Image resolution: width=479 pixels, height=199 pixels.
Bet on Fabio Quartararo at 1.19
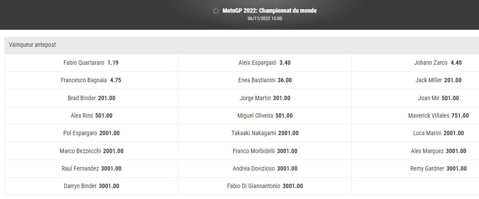[x=91, y=63]
